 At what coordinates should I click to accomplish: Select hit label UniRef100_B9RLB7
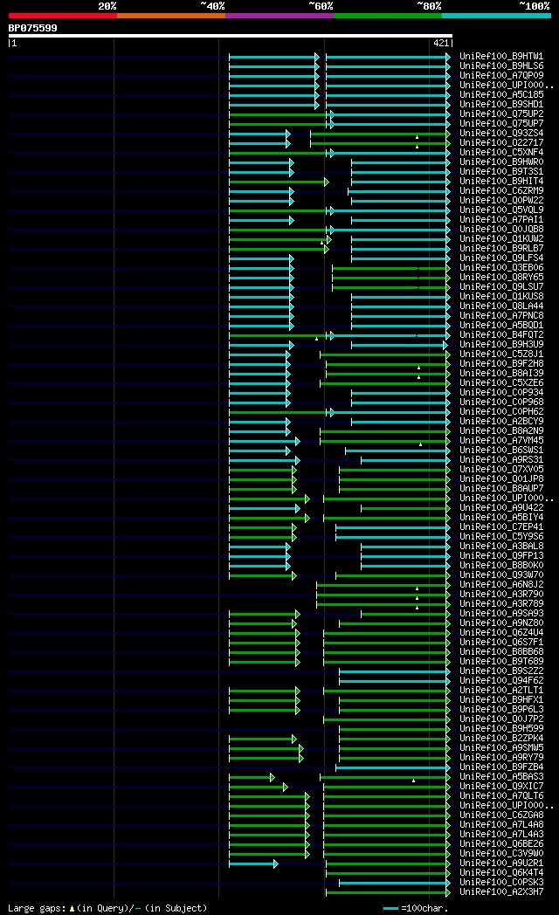501,248
